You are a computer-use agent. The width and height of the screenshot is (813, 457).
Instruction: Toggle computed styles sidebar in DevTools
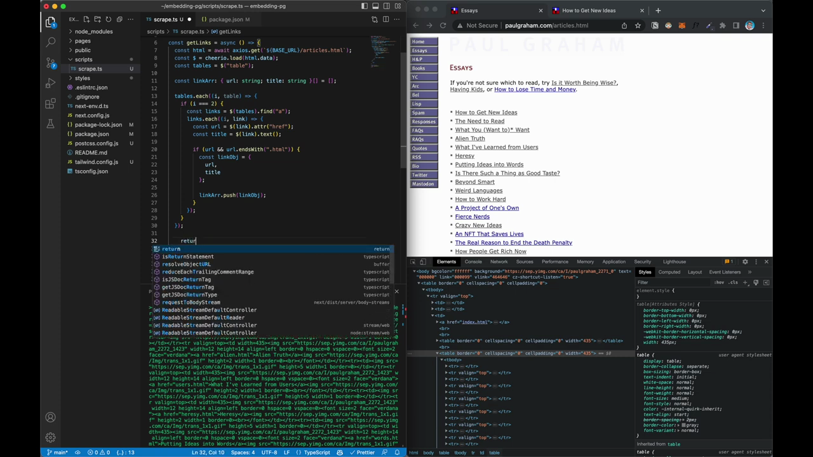(765, 282)
